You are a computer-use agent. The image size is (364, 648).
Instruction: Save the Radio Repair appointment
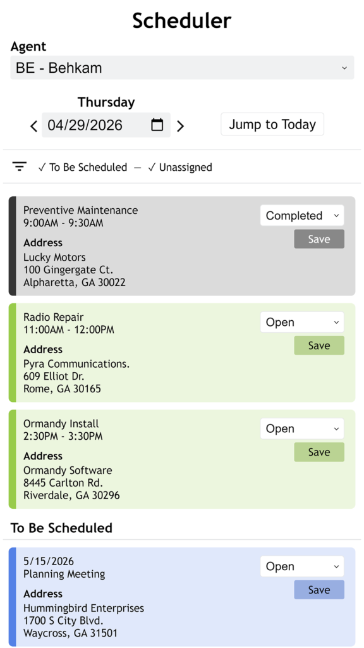[x=319, y=346]
